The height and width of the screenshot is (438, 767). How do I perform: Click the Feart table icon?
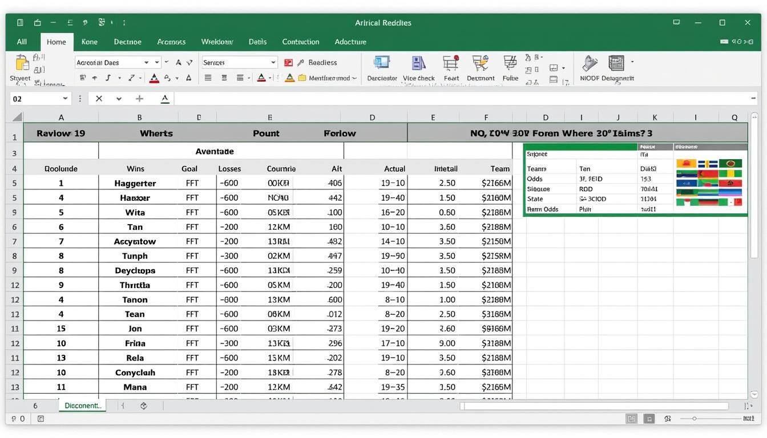tap(451, 63)
